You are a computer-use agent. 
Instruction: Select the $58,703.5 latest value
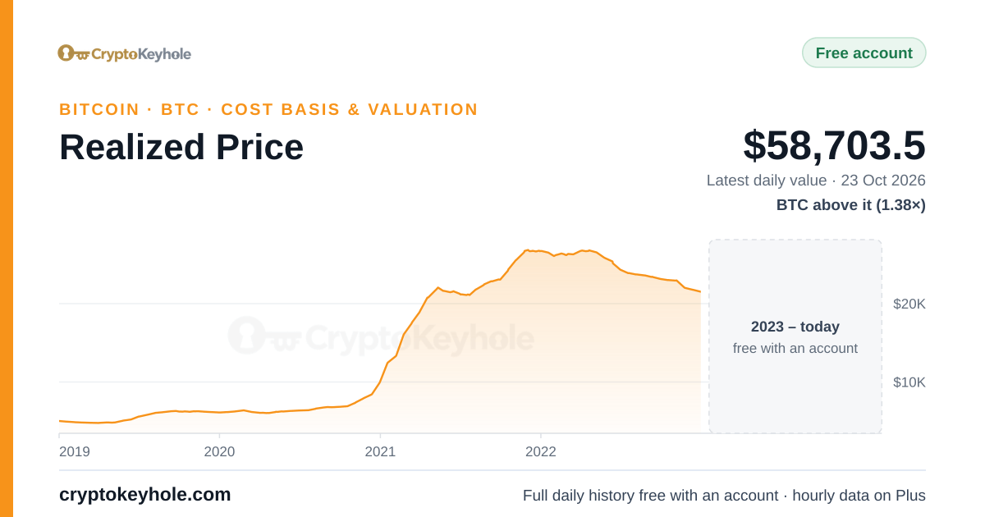834,145
